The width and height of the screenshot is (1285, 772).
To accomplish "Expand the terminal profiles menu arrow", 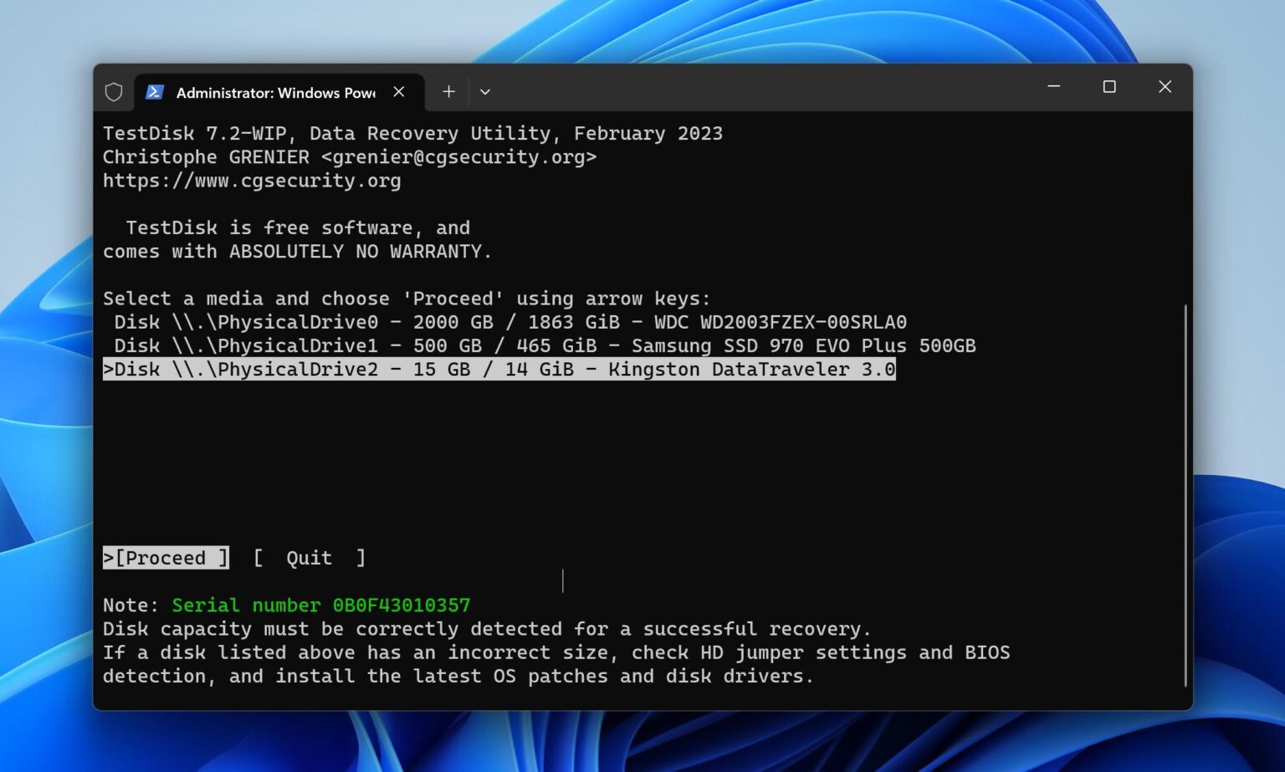I will 485,92.
